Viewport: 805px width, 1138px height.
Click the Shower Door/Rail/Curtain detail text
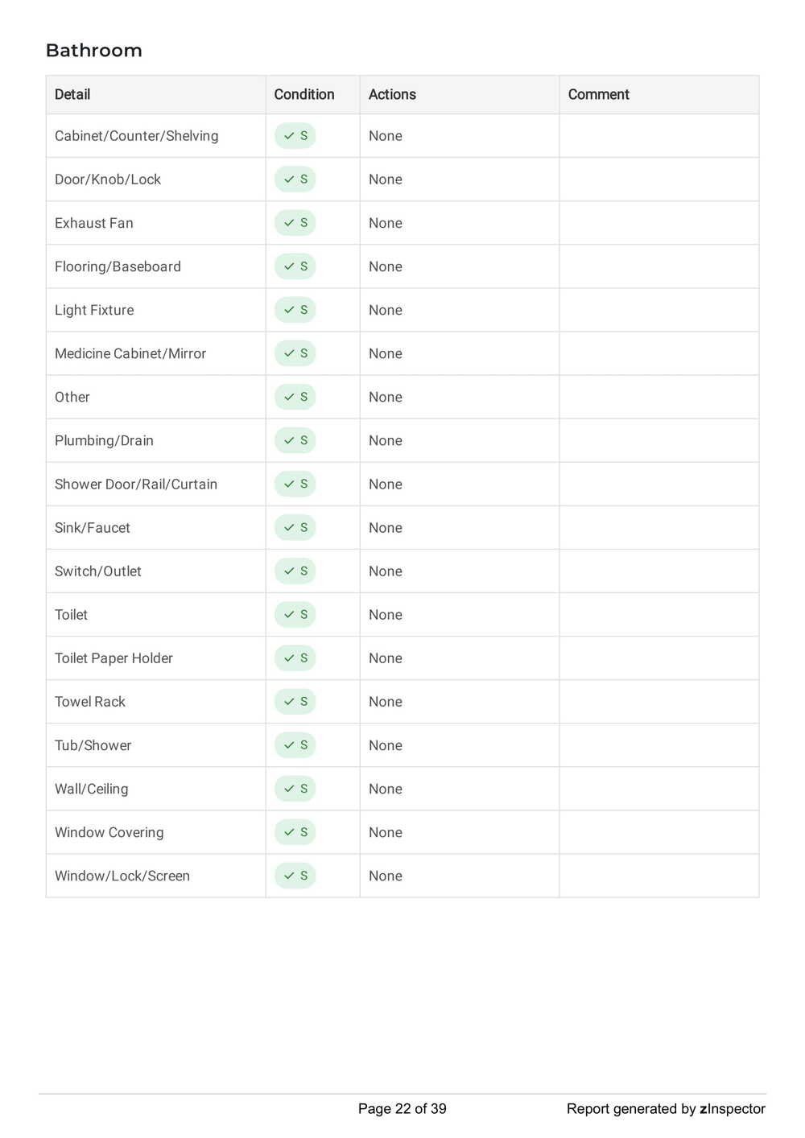click(x=136, y=484)
